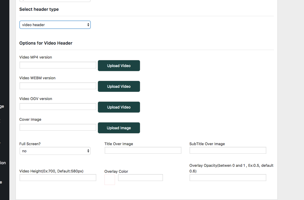Open the Overlay Color swatch picker
Viewport: 304px width, 200px height.
pyautogui.click(x=110, y=180)
